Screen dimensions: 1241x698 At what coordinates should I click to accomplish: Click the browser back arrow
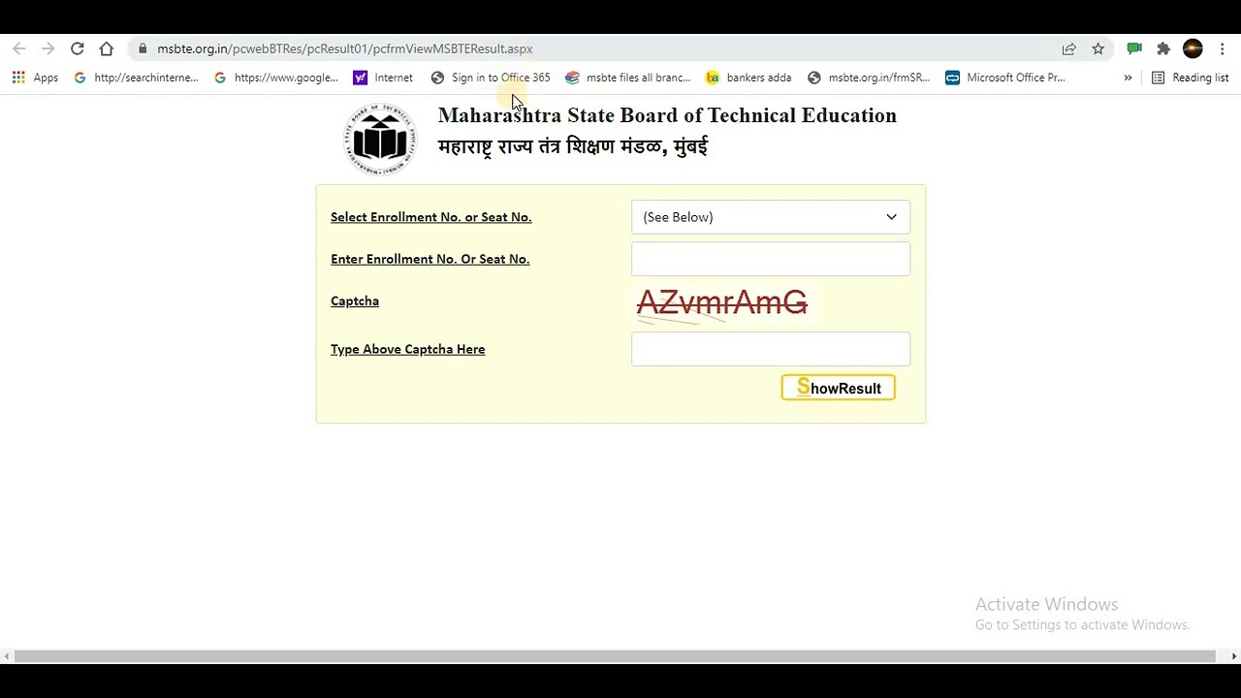19,48
